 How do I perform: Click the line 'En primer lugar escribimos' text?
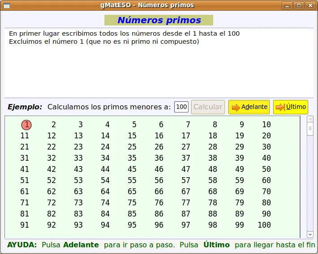(x=125, y=33)
